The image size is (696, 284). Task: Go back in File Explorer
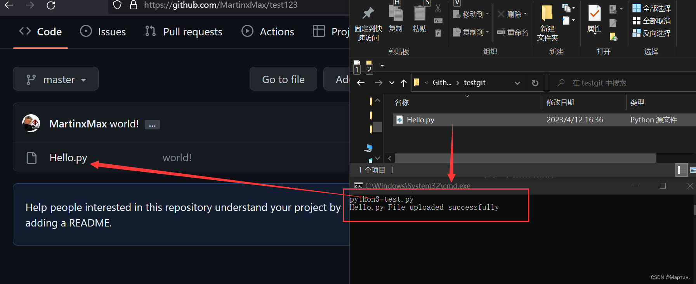(x=361, y=83)
